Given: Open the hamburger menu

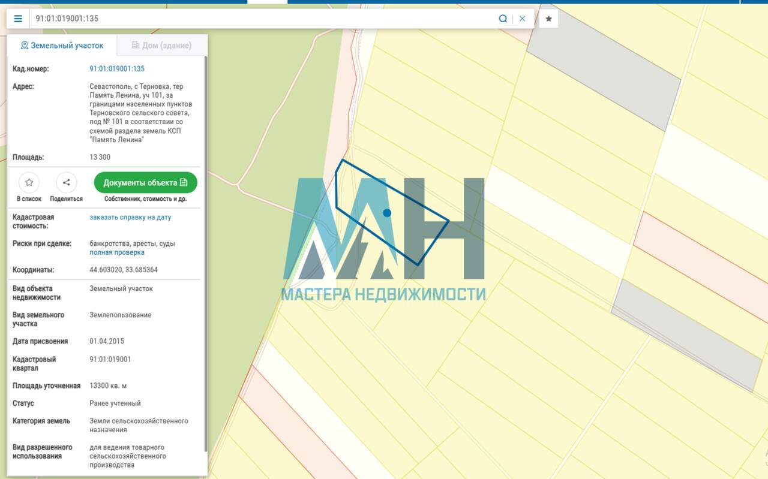Looking at the screenshot, I should point(18,19).
